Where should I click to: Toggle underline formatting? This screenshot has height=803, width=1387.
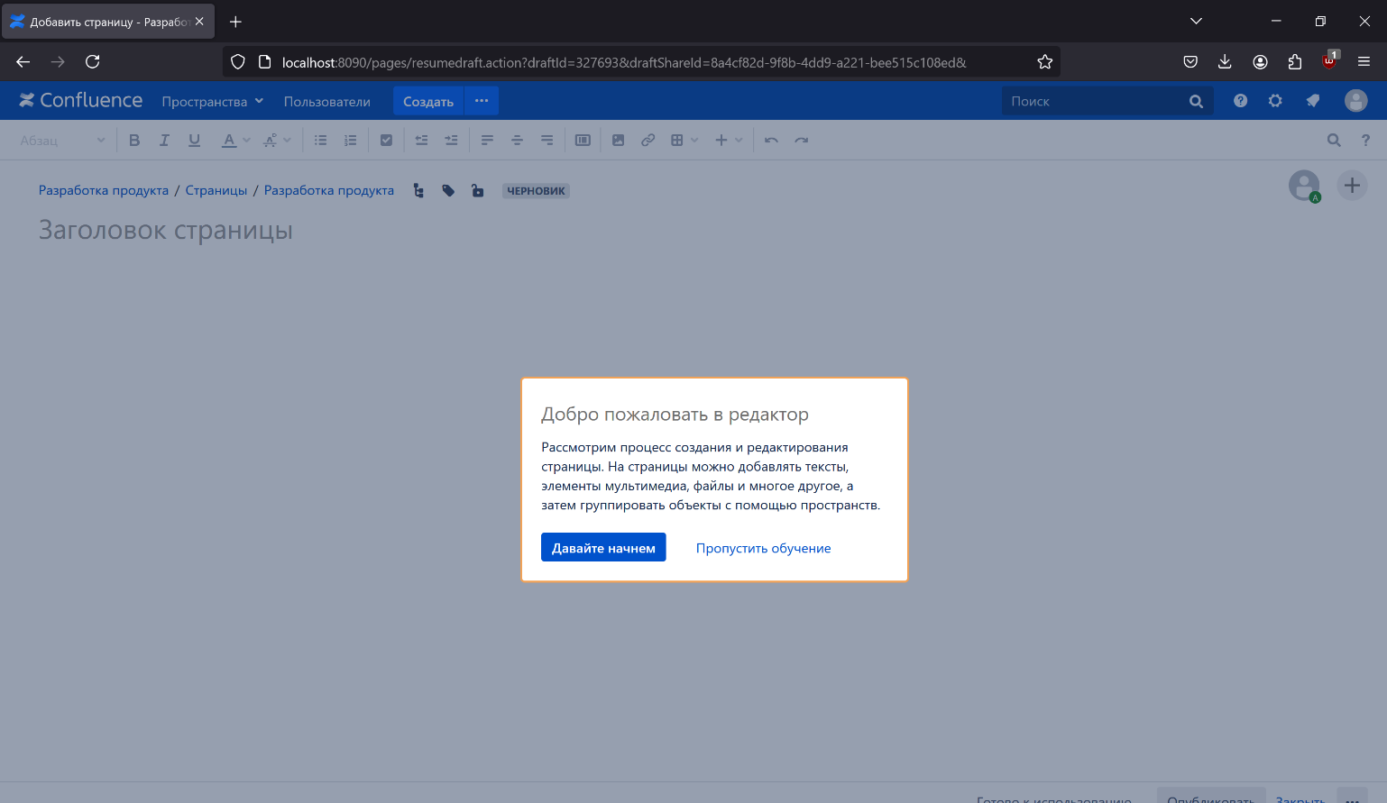(x=194, y=141)
